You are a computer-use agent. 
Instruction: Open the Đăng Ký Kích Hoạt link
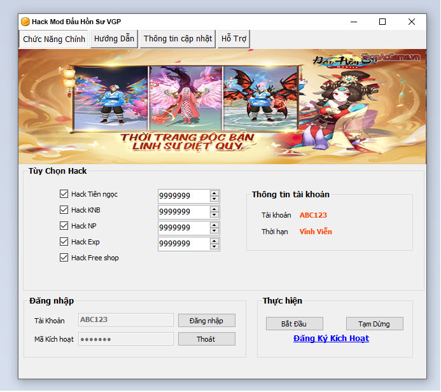pos(331,339)
